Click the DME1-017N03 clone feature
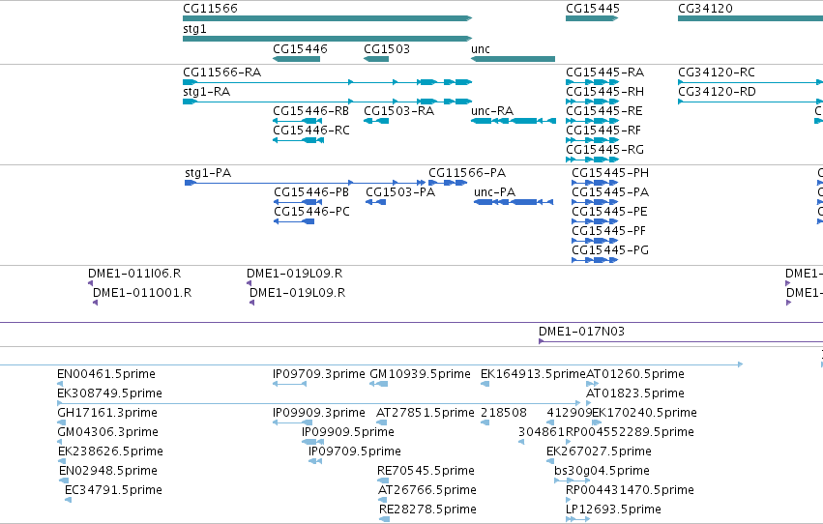This screenshot has height=524, width=823. 681,341
